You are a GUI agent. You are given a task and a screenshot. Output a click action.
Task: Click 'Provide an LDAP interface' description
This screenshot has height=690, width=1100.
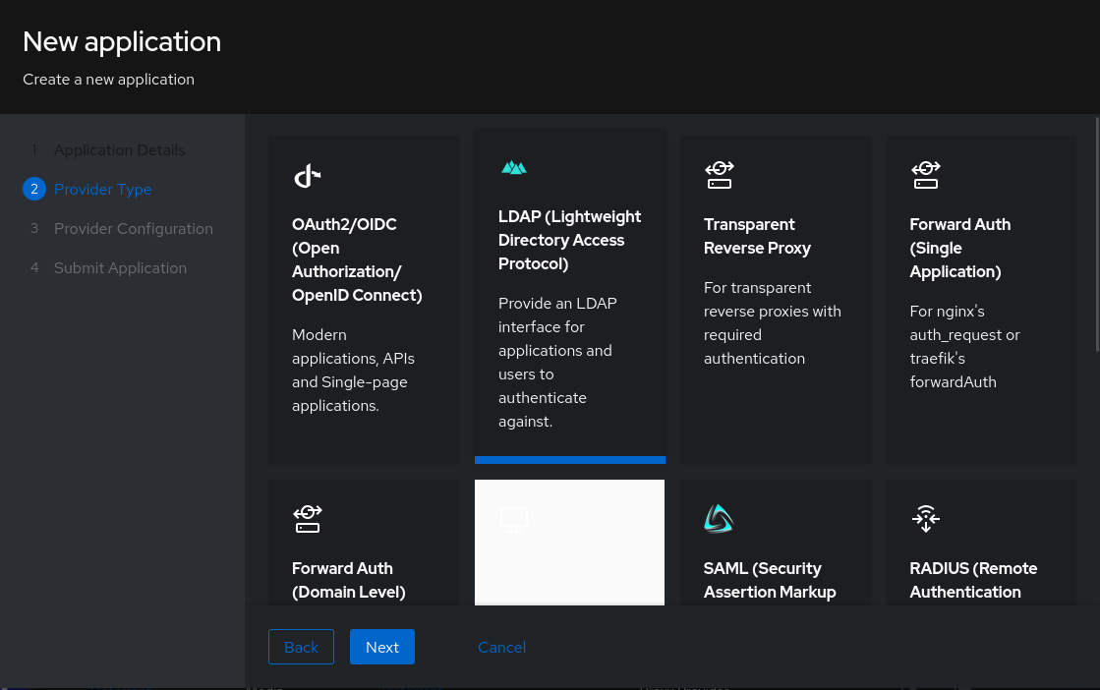557,363
